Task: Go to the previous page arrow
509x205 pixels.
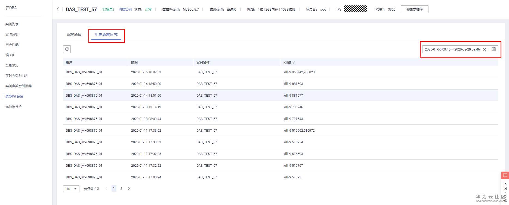Action: pyautogui.click(x=106, y=189)
